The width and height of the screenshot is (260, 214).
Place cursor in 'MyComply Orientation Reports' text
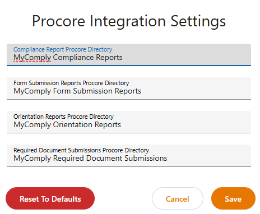tap(67, 125)
